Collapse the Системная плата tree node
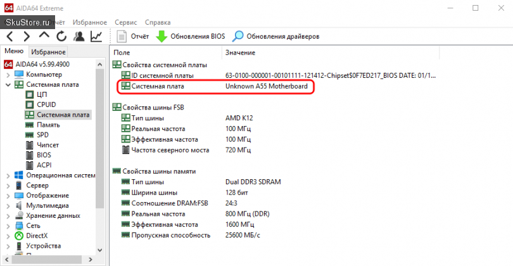Screen dimensions: 513x266 pyautogui.click(x=8, y=85)
